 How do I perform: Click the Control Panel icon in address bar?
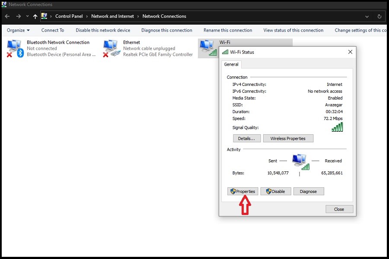pyautogui.click(x=44, y=16)
